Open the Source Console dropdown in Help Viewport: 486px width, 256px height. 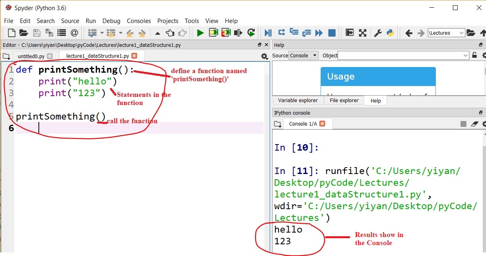[304, 55]
